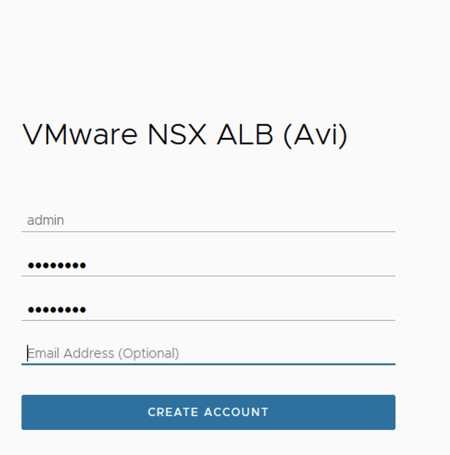Image resolution: width=450 pixels, height=455 pixels.
Task: Click the Email Address (Optional) field
Action: [208, 353]
